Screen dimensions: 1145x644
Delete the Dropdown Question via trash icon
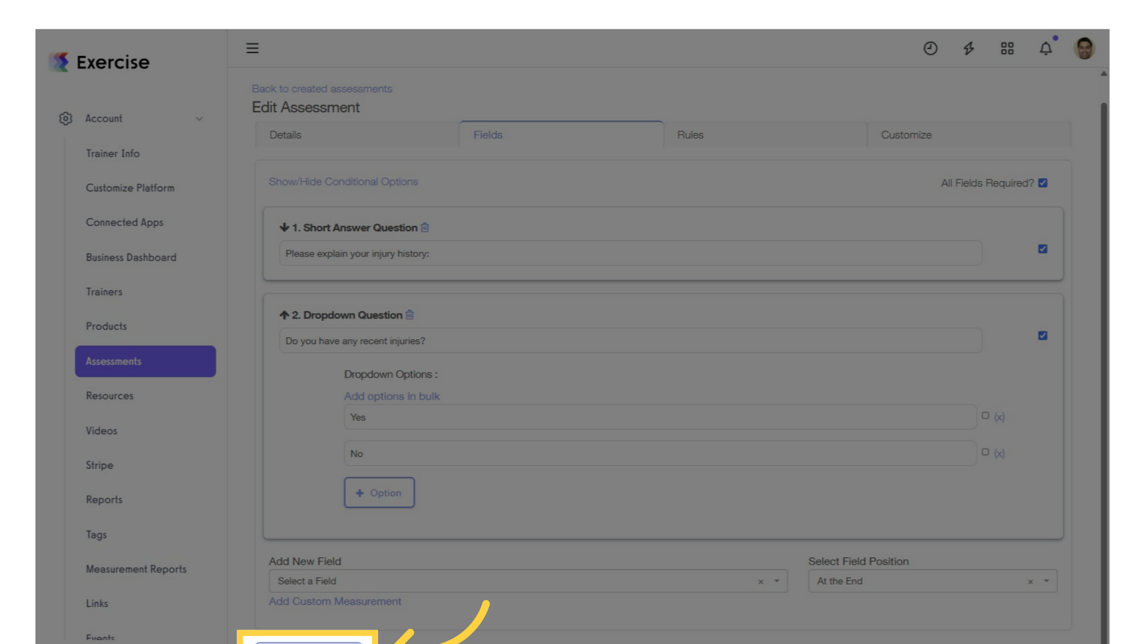(410, 315)
